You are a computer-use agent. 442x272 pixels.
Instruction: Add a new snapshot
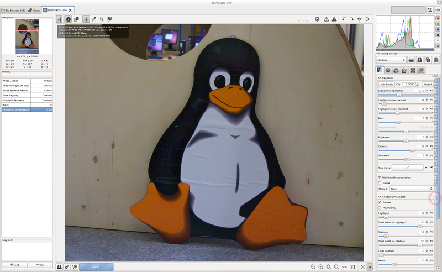point(14,265)
